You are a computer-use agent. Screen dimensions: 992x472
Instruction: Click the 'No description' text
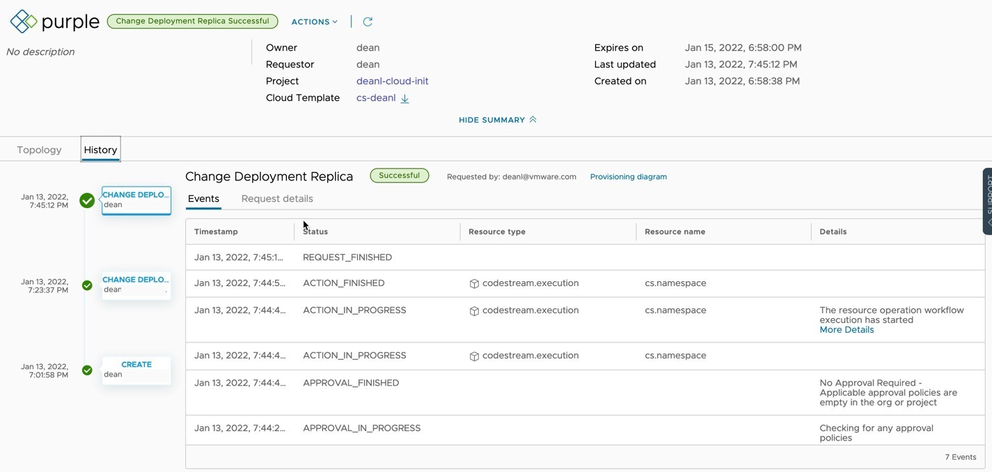(x=40, y=52)
